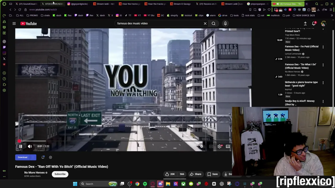Open the PROMO bookmarks folder
The image size is (335, 188).
(32, 15)
